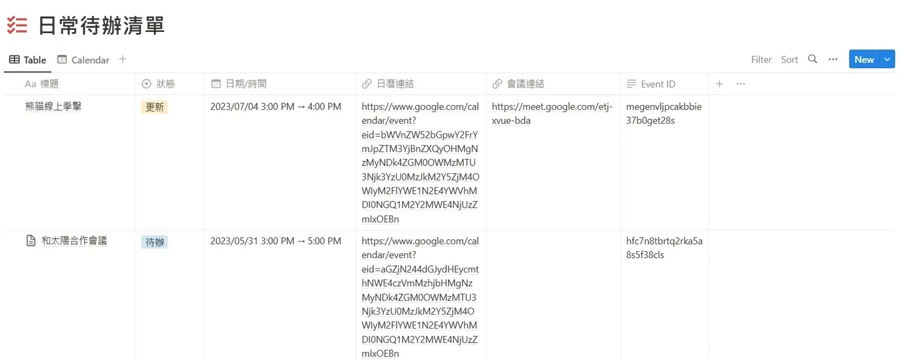The image size is (908, 360).
Task: Open the 日期/時間 column header
Action: coord(280,84)
